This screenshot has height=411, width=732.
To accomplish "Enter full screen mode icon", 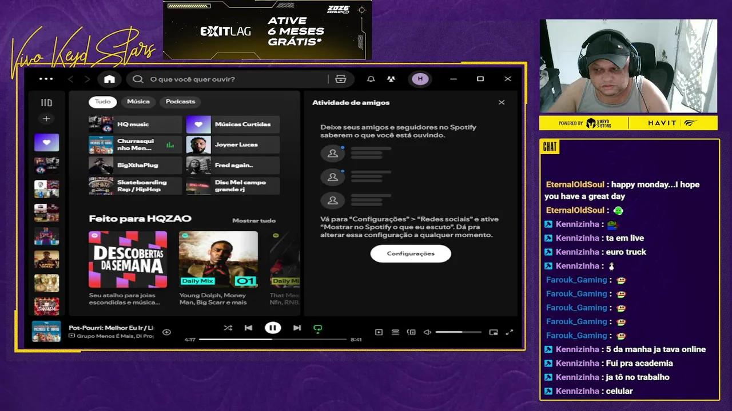I will tap(510, 332).
